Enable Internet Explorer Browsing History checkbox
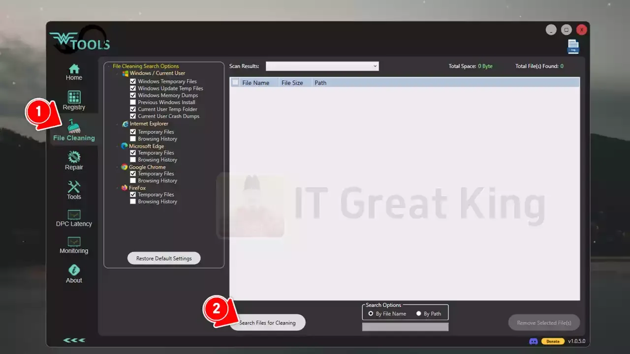The width and height of the screenshot is (630, 354). [133, 139]
